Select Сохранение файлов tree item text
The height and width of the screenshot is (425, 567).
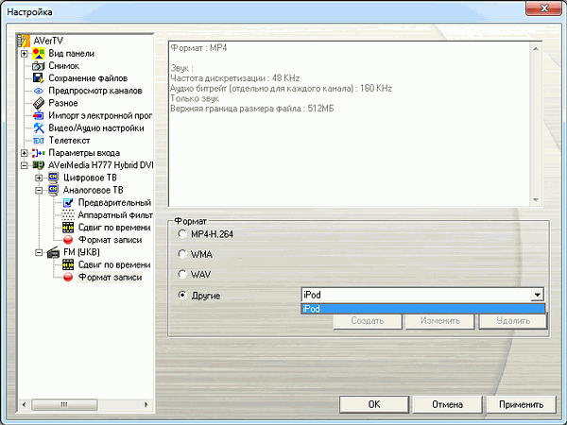tap(88, 78)
